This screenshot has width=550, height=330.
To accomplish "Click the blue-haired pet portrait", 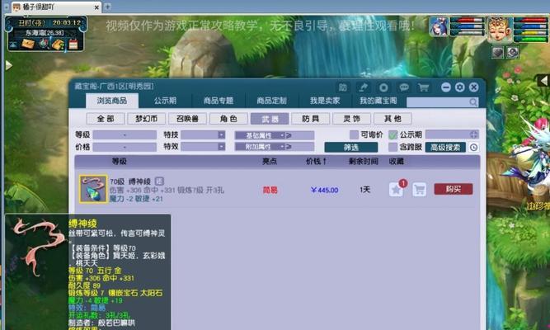I will coord(439,26).
